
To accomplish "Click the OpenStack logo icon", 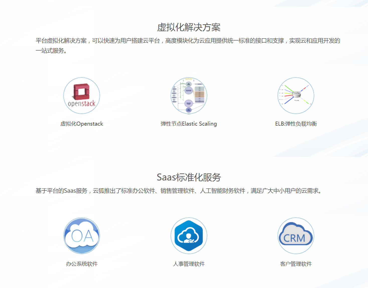I will pos(82,96).
